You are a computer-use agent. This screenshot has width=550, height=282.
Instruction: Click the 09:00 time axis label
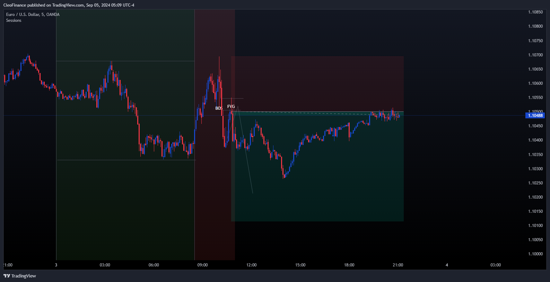(203, 265)
